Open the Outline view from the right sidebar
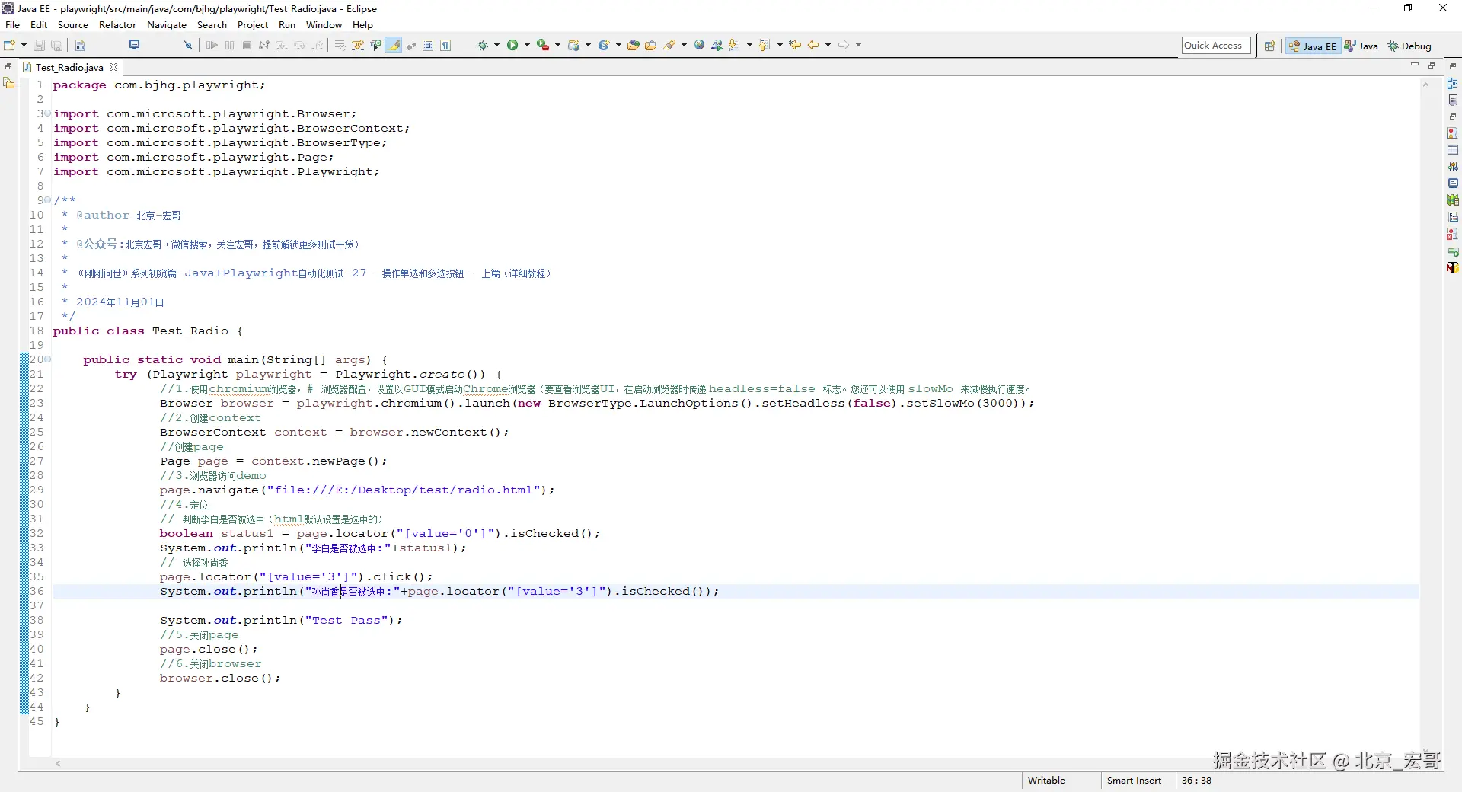 pyautogui.click(x=1453, y=84)
